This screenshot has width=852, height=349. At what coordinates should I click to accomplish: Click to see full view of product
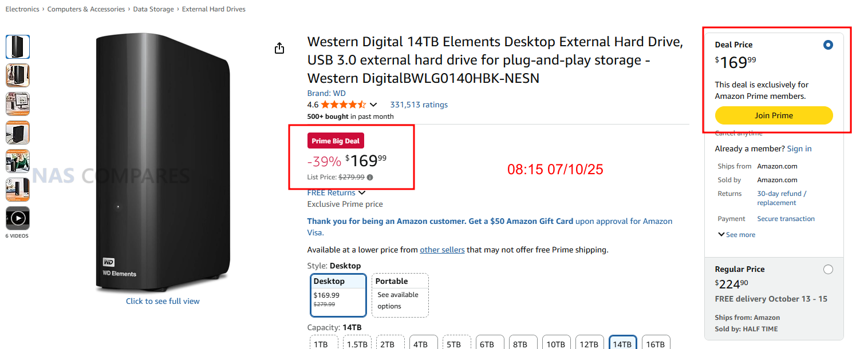click(163, 301)
